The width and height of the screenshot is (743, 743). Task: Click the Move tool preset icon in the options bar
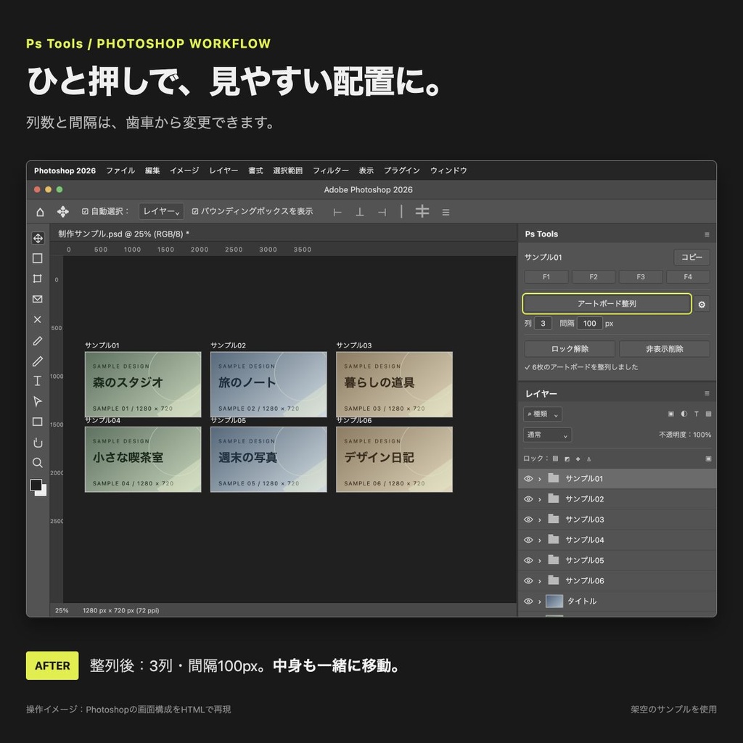coord(63,212)
